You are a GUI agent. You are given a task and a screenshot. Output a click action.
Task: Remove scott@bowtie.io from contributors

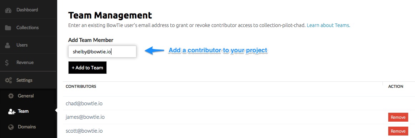coord(398,131)
